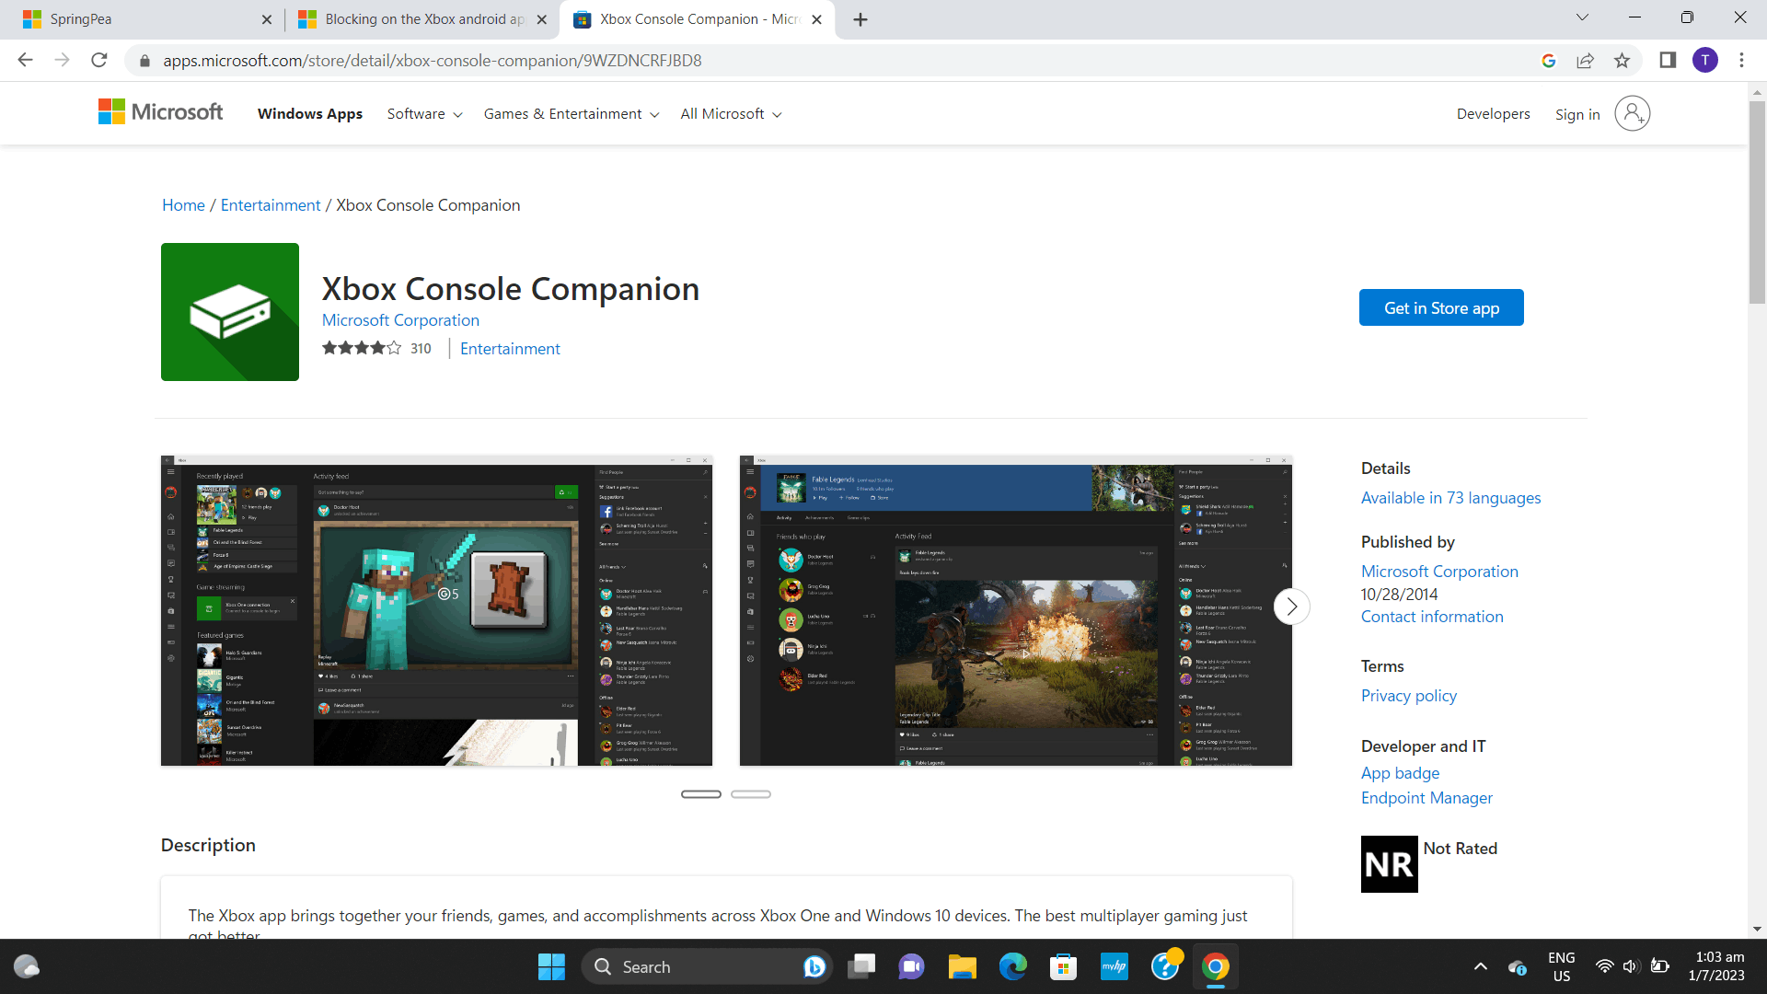
Task: Open Chrome side panel icon
Action: pyautogui.click(x=1668, y=60)
